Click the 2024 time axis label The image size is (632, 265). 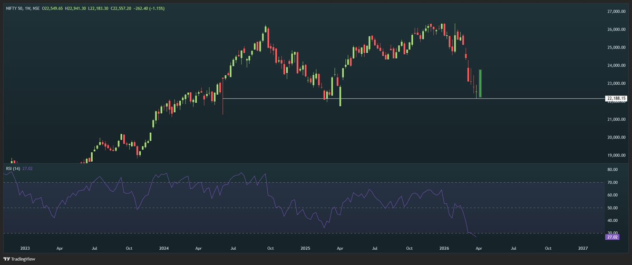pos(163,249)
